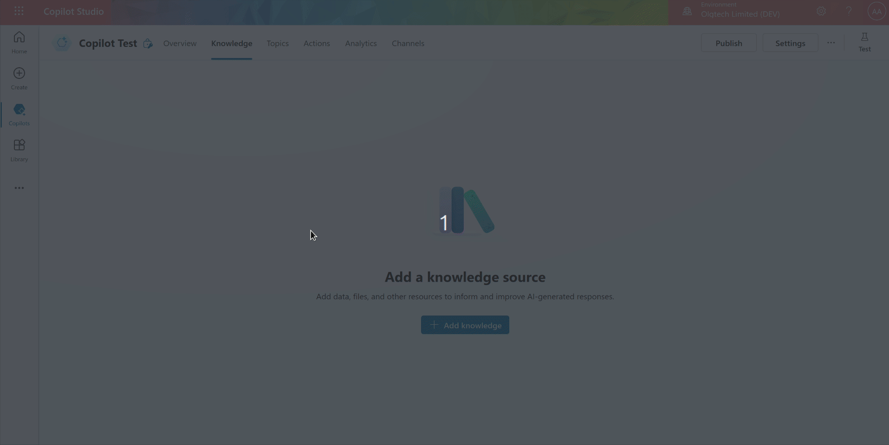The height and width of the screenshot is (445, 889).
Task: Expand the sidebar overflow menu
Action: coord(19,187)
